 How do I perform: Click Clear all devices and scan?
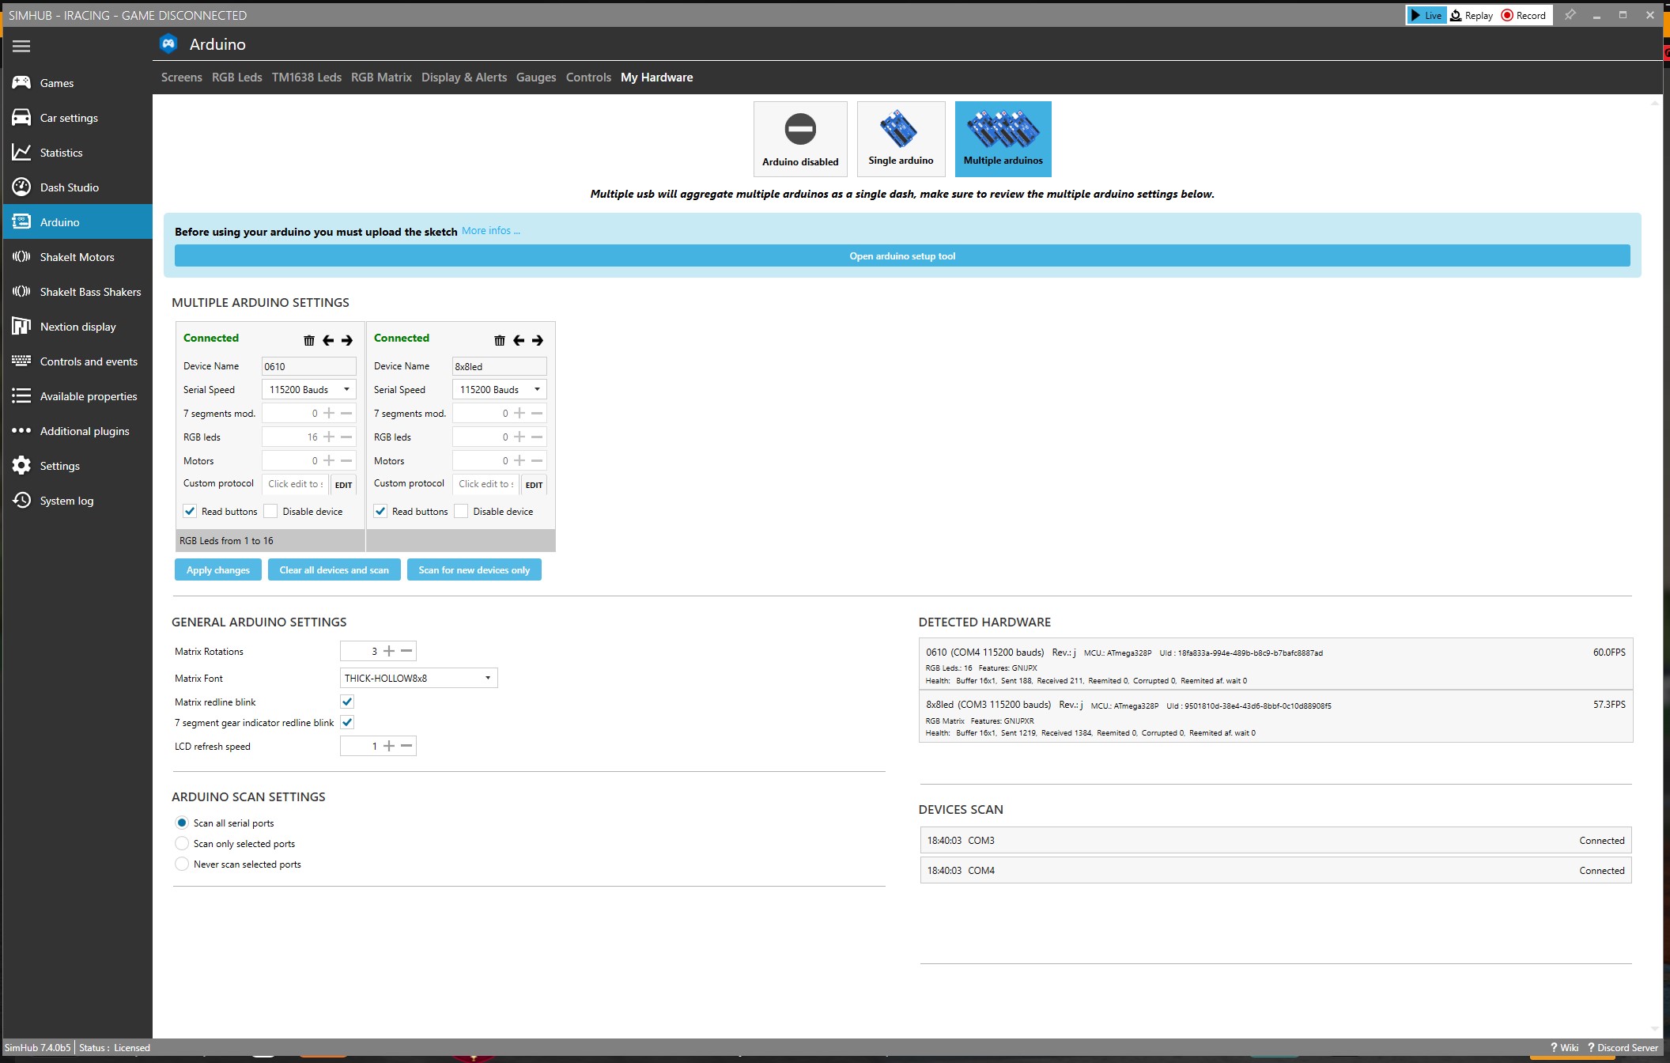pos(334,569)
